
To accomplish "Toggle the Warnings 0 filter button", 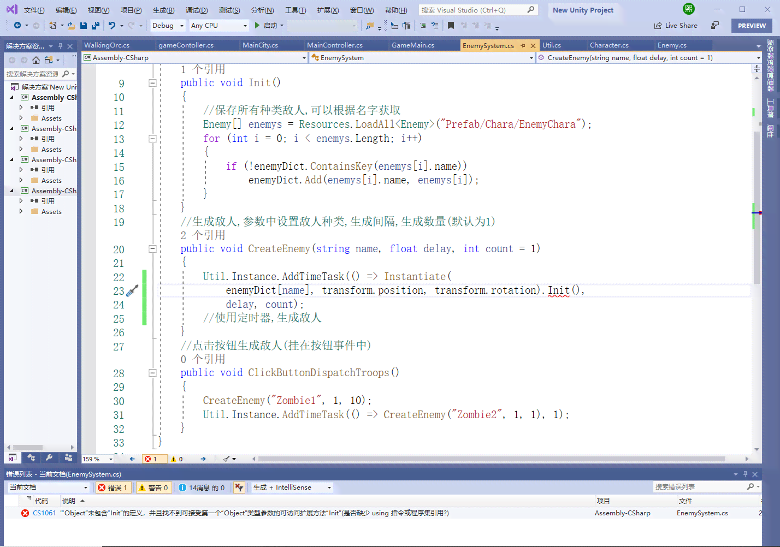I will (x=153, y=487).
